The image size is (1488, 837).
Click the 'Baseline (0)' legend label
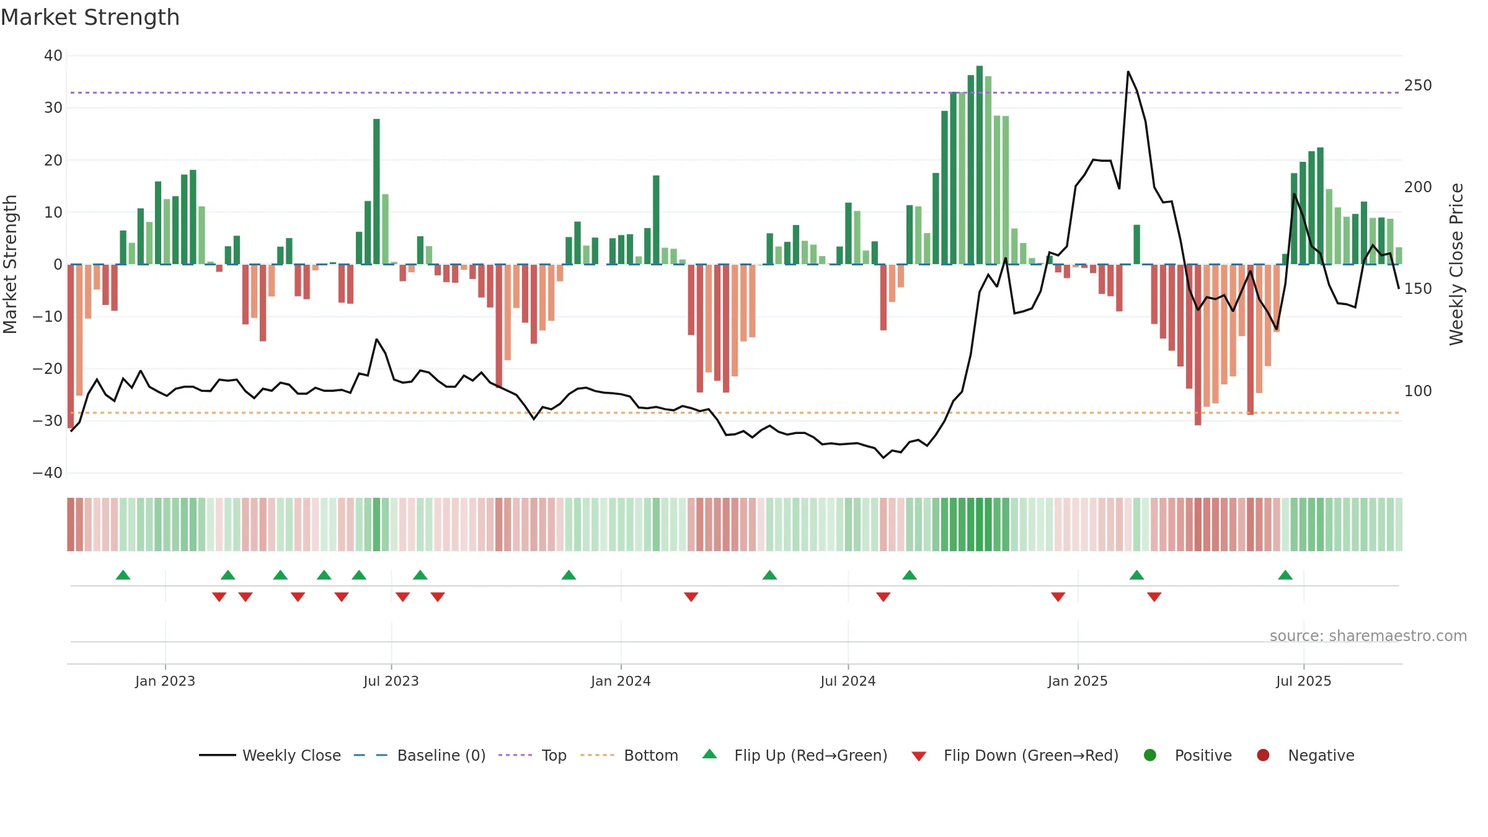point(441,755)
